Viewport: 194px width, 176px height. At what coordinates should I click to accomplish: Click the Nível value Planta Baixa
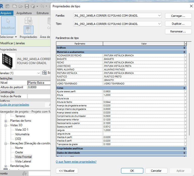pyautogui.click(x=39, y=83)
